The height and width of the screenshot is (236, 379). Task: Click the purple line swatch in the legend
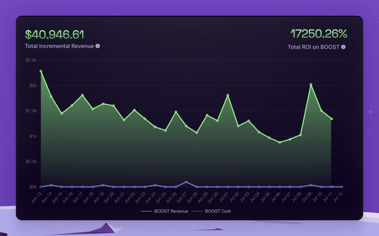197,211
